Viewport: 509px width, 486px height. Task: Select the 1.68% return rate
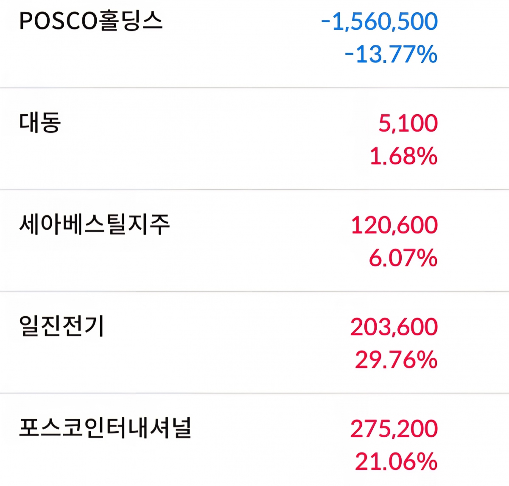click(x=403, y=156)
